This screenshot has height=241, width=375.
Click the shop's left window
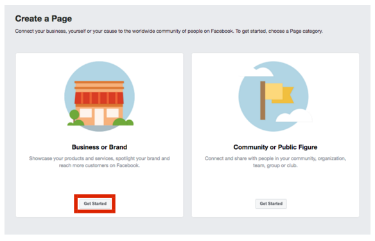[x=85, y=113]
